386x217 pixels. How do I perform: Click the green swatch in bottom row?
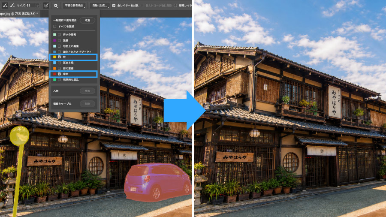click(x=54, y=80)
